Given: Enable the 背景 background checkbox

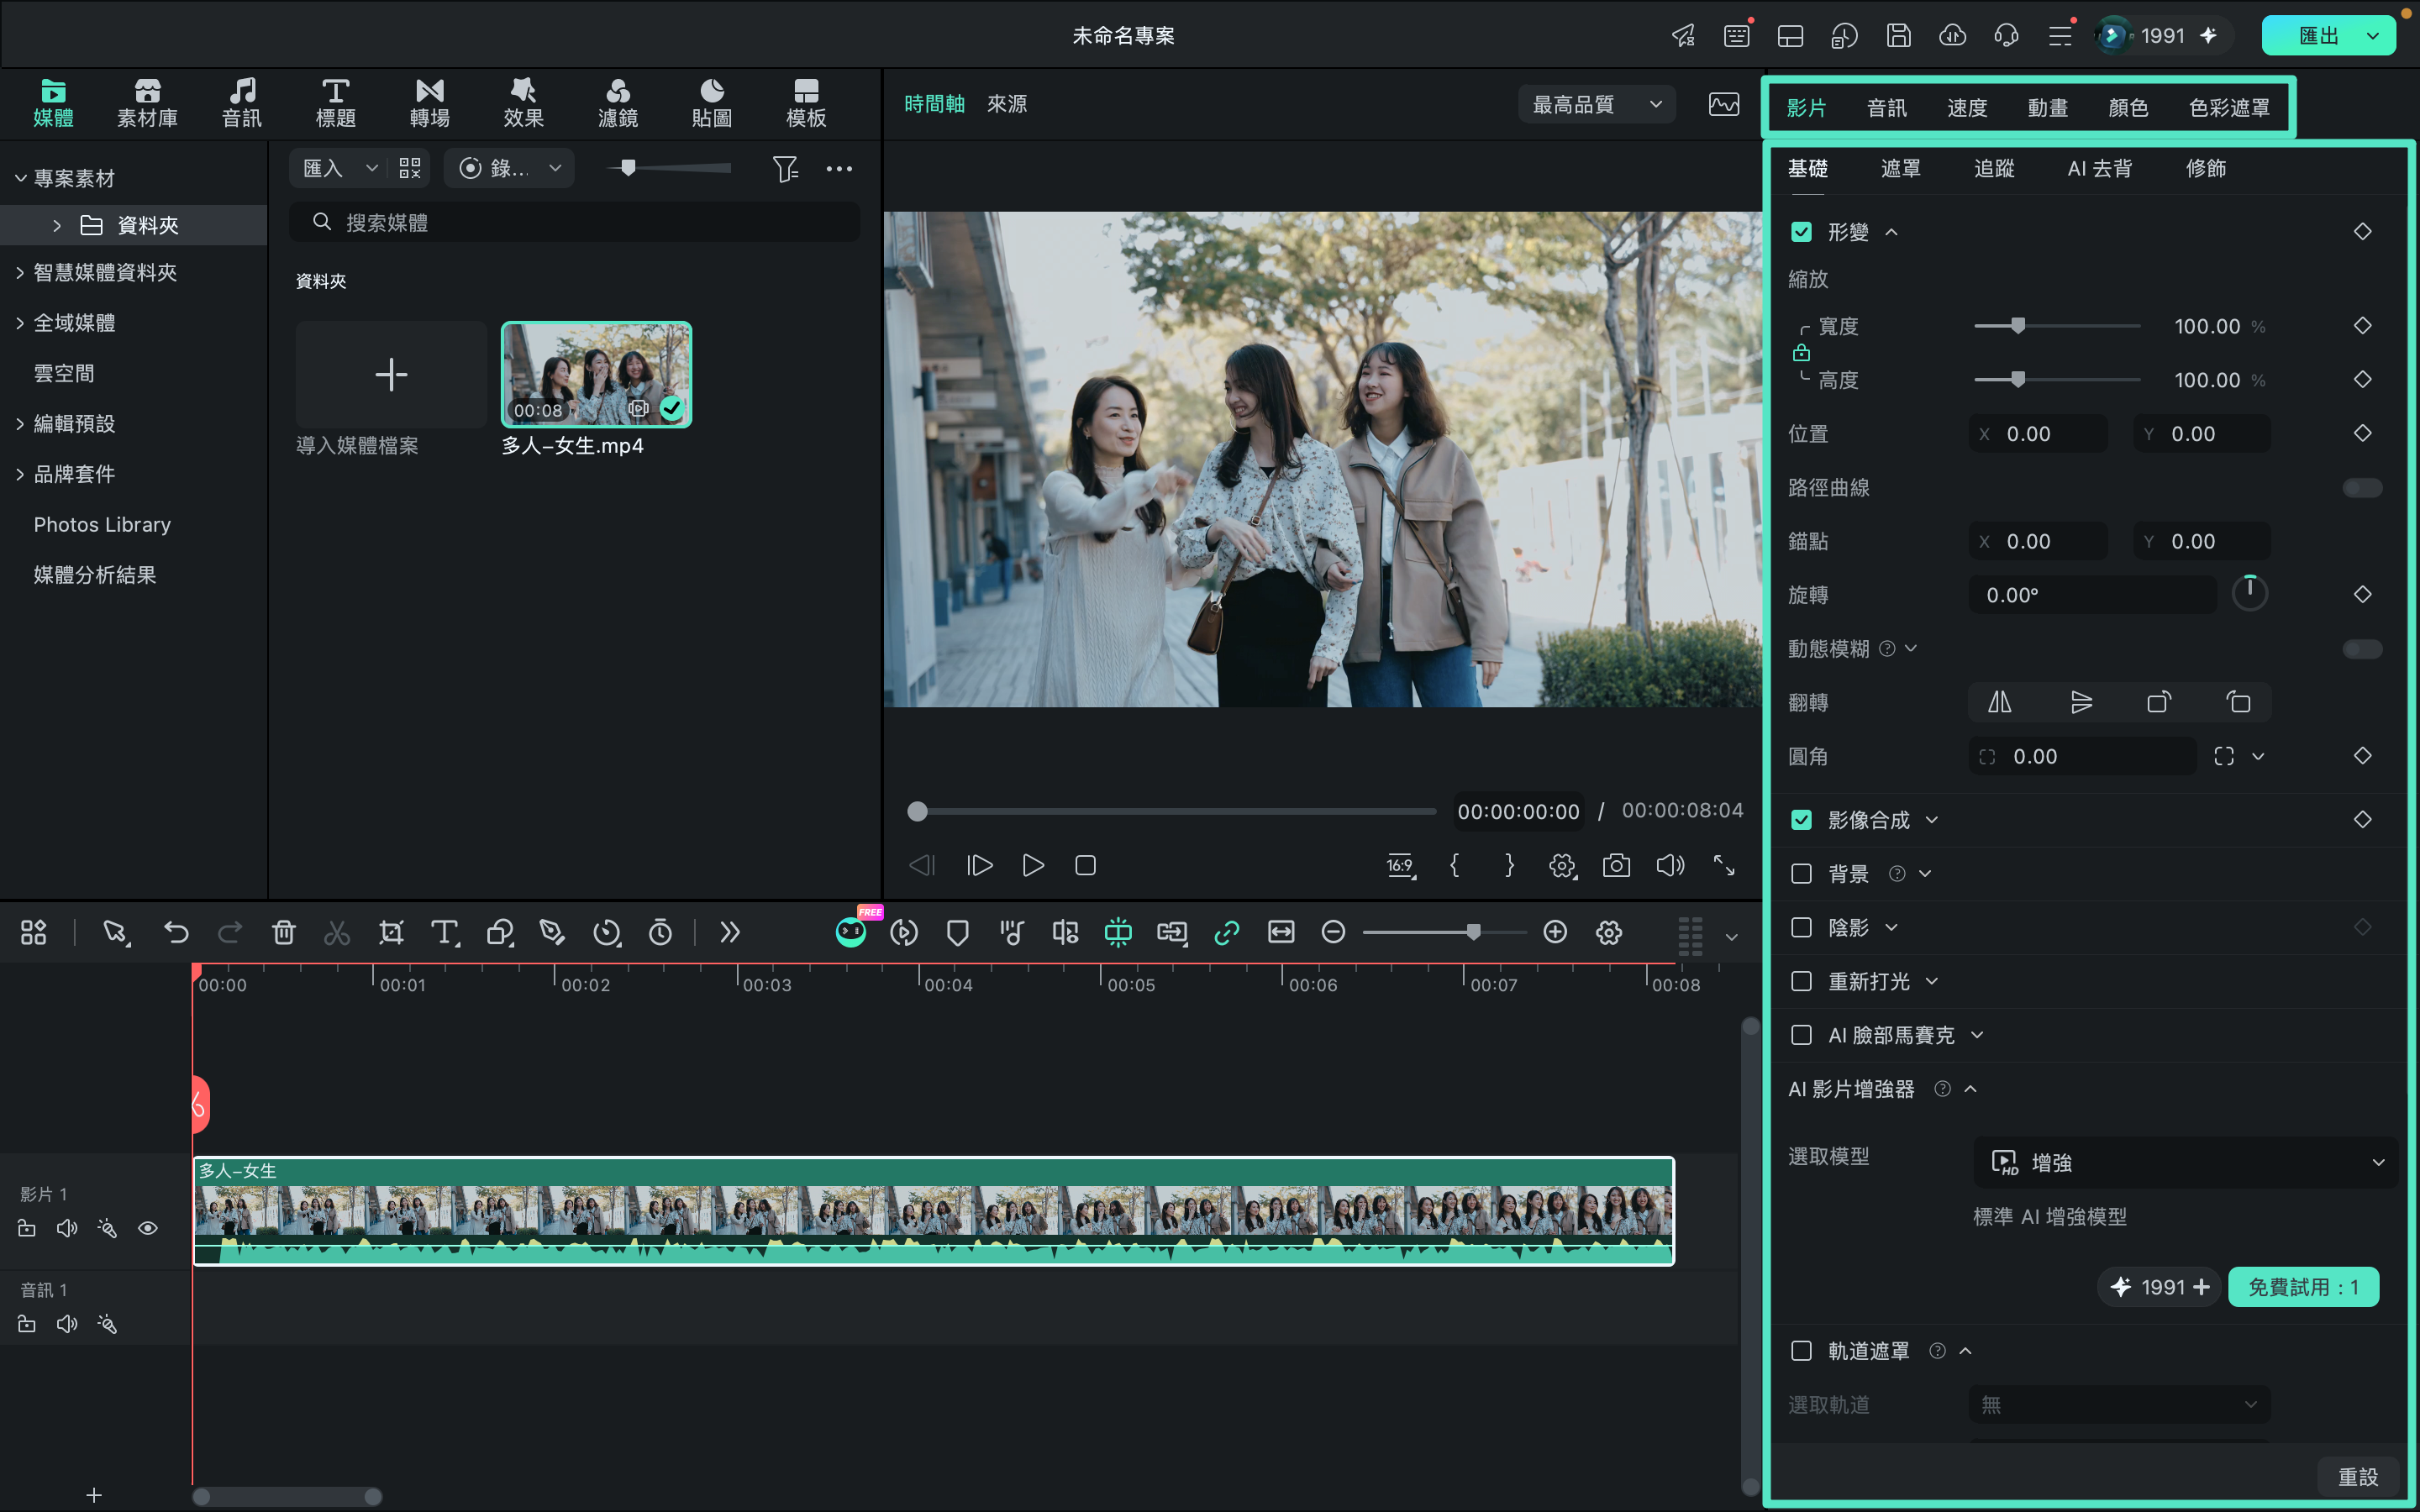Looking at the screenshot, I should pyautogui.click(x=1801, y=874).
